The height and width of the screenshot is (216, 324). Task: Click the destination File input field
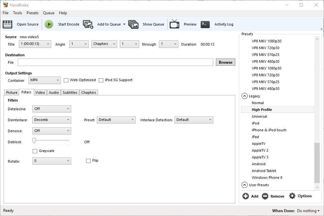(x=115, y=62)
